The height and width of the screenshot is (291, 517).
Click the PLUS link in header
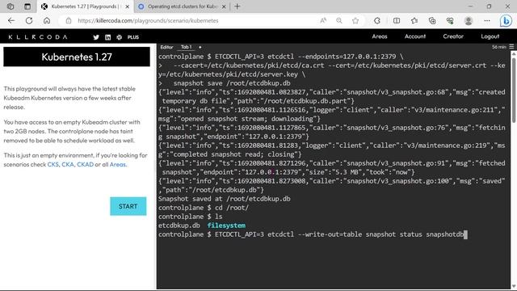[133, 37]
